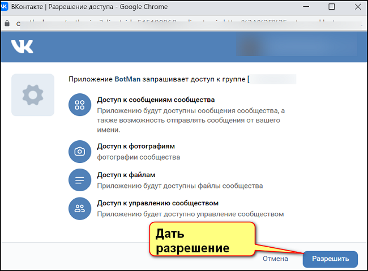Select 'Доступ к фотографиям' heading
368x271 pixels.
click(136, 146)
